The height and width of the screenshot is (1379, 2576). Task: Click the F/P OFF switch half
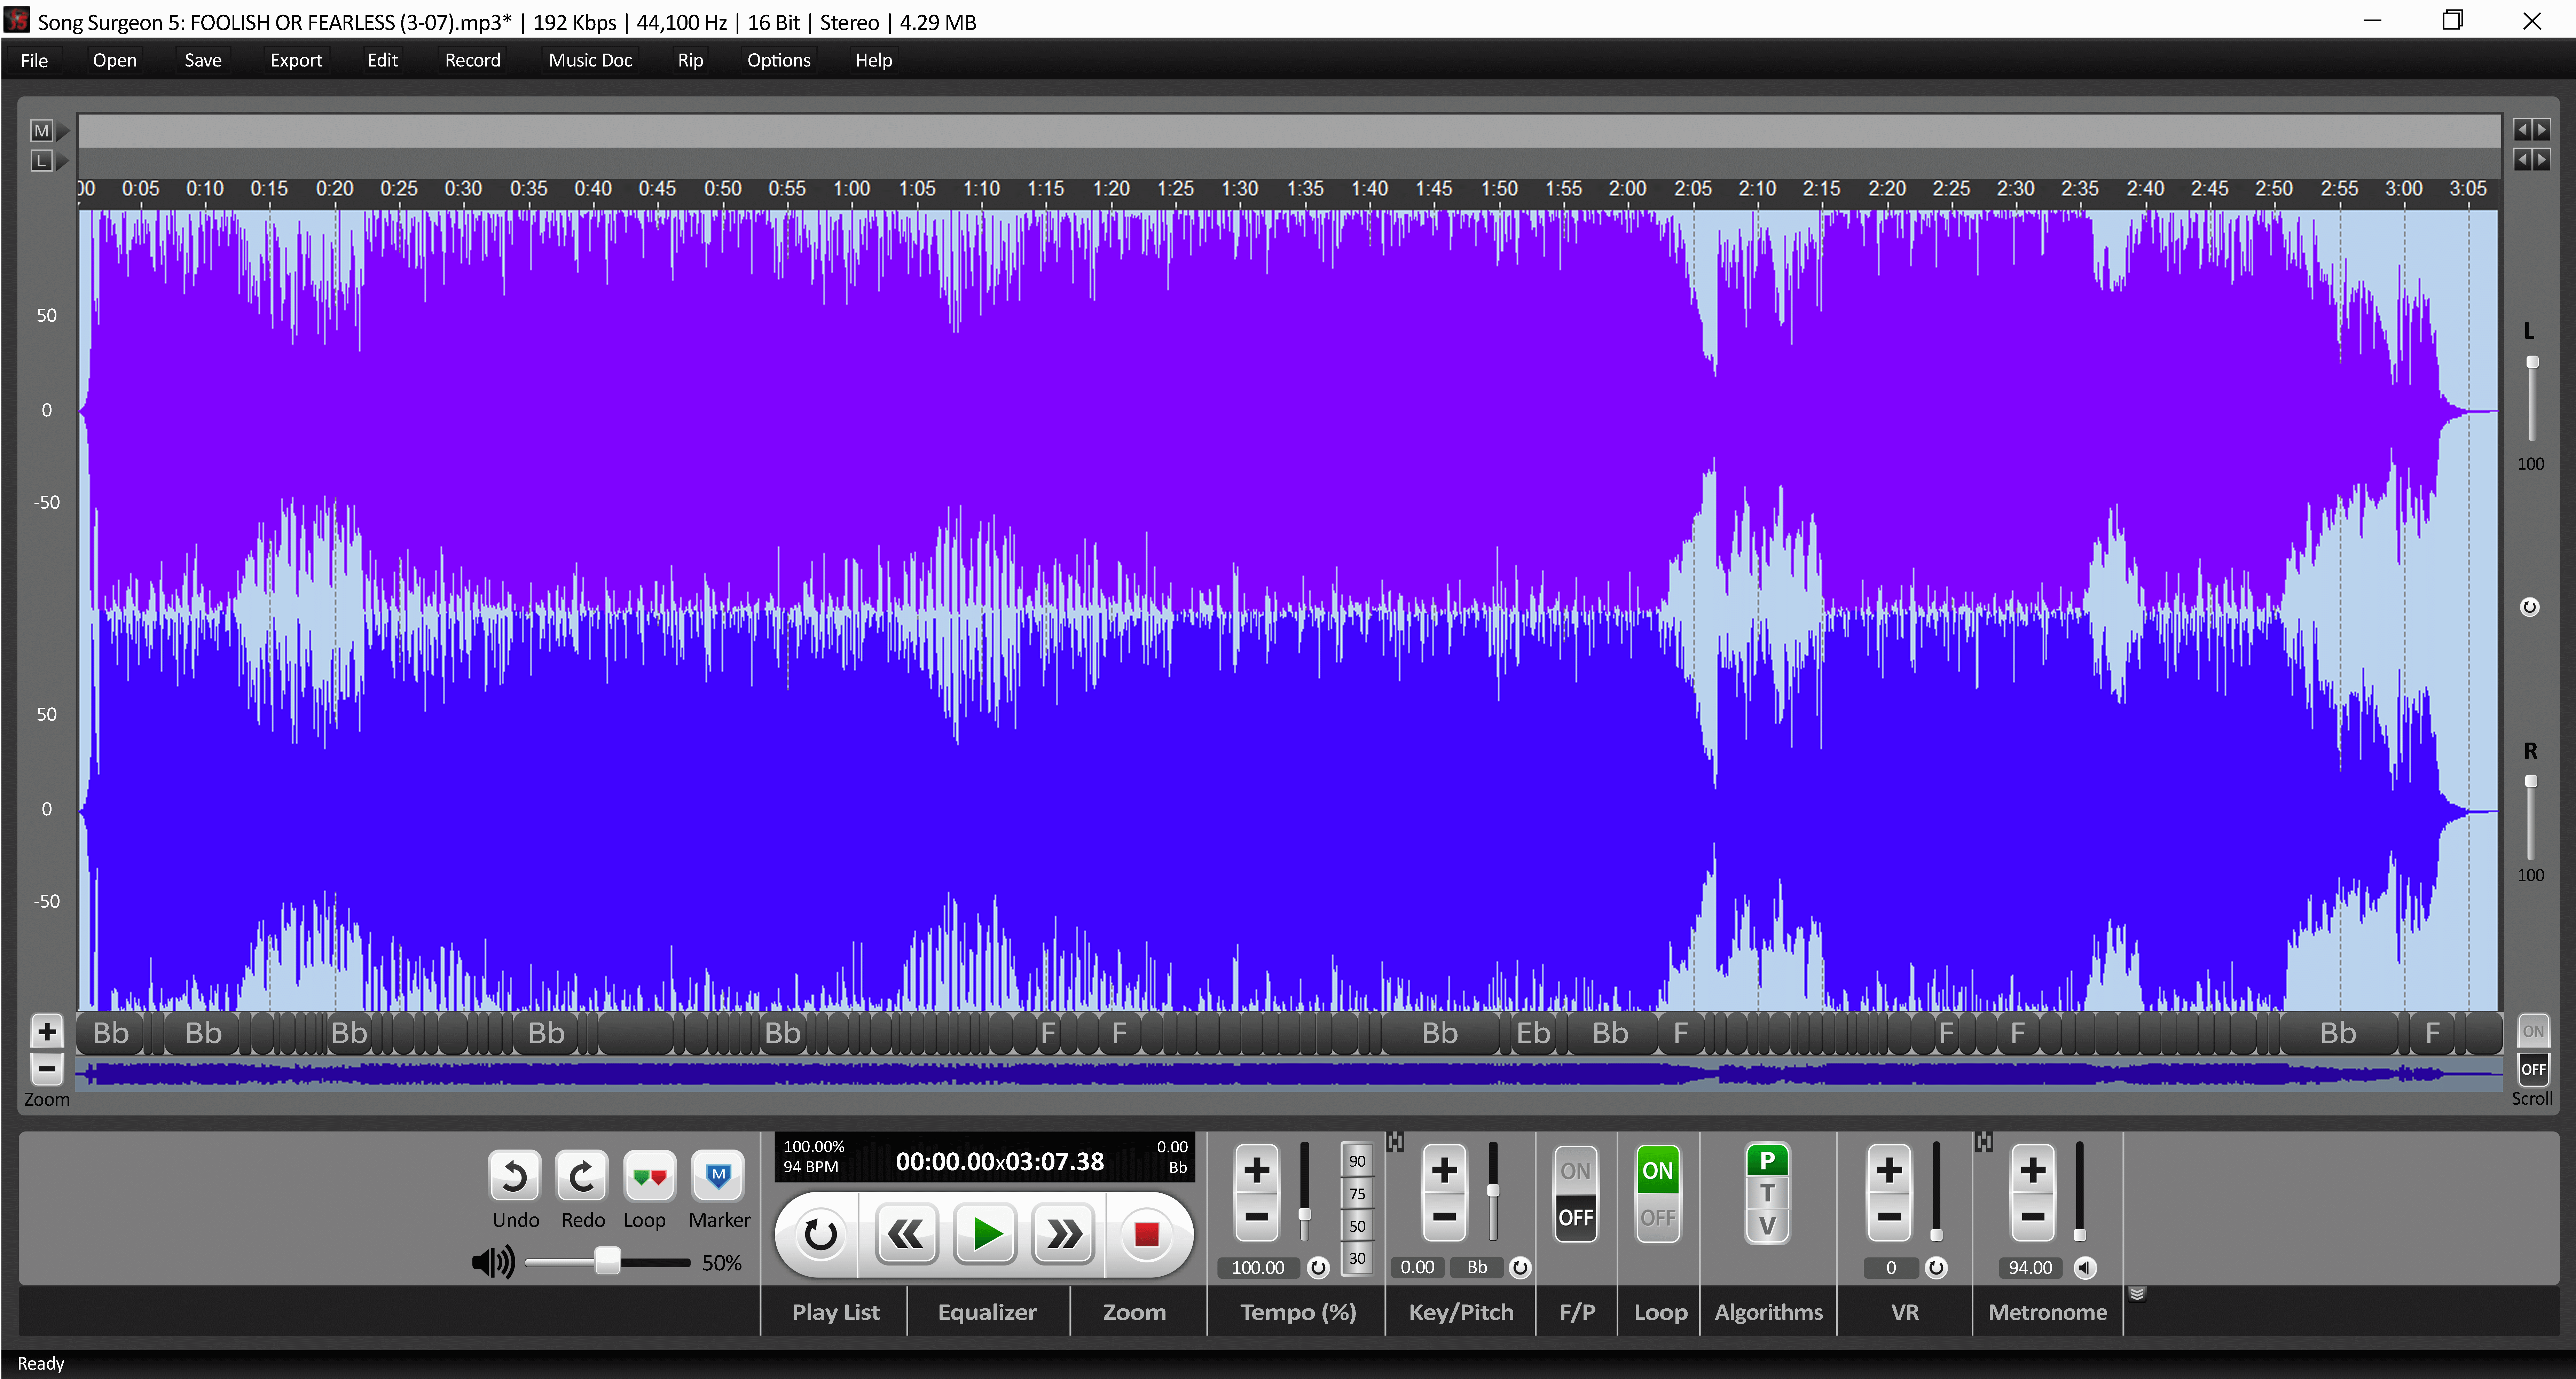(x=1576, y=1218)
